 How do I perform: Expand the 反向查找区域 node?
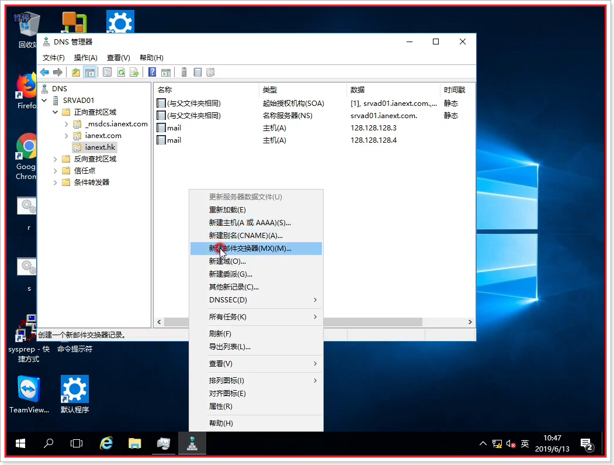(x=55, y=159)
